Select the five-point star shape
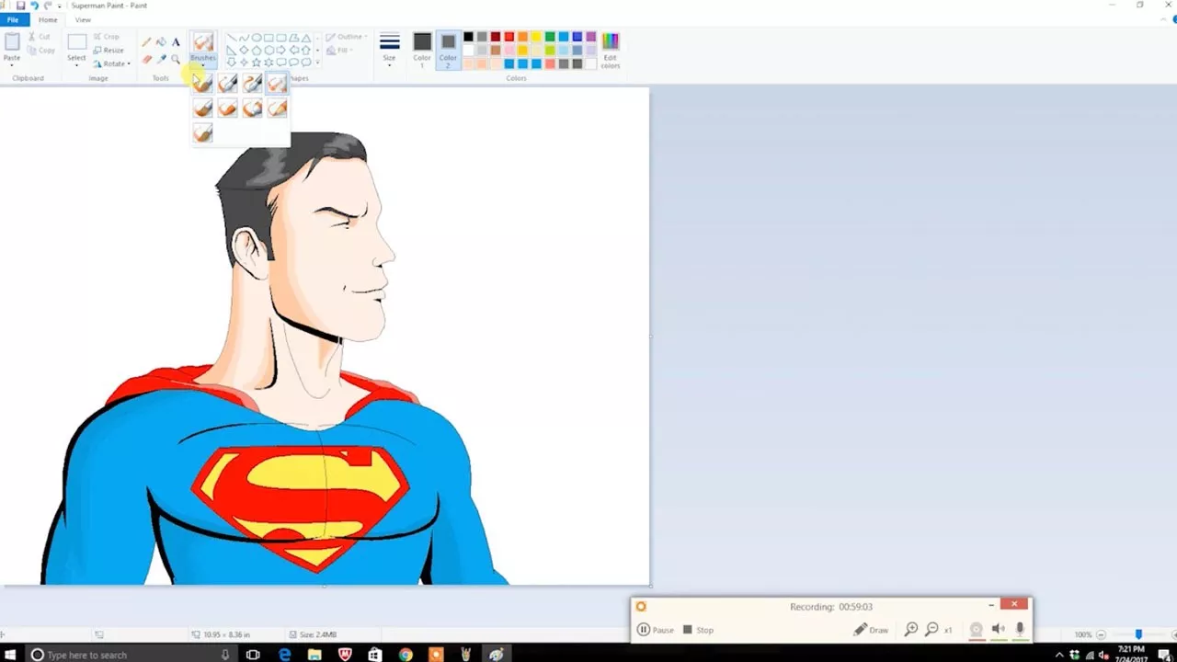Viewport: 1177px width, 662px height. 257,63
